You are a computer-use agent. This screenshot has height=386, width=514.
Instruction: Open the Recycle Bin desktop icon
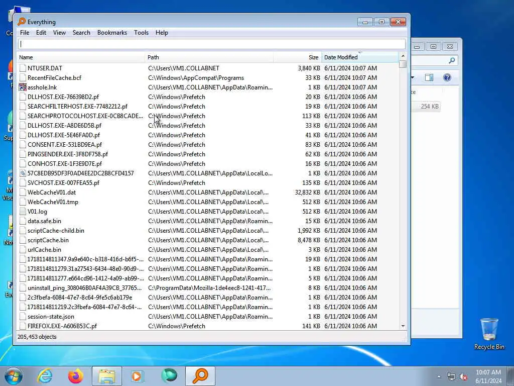(x=489, y=334)
